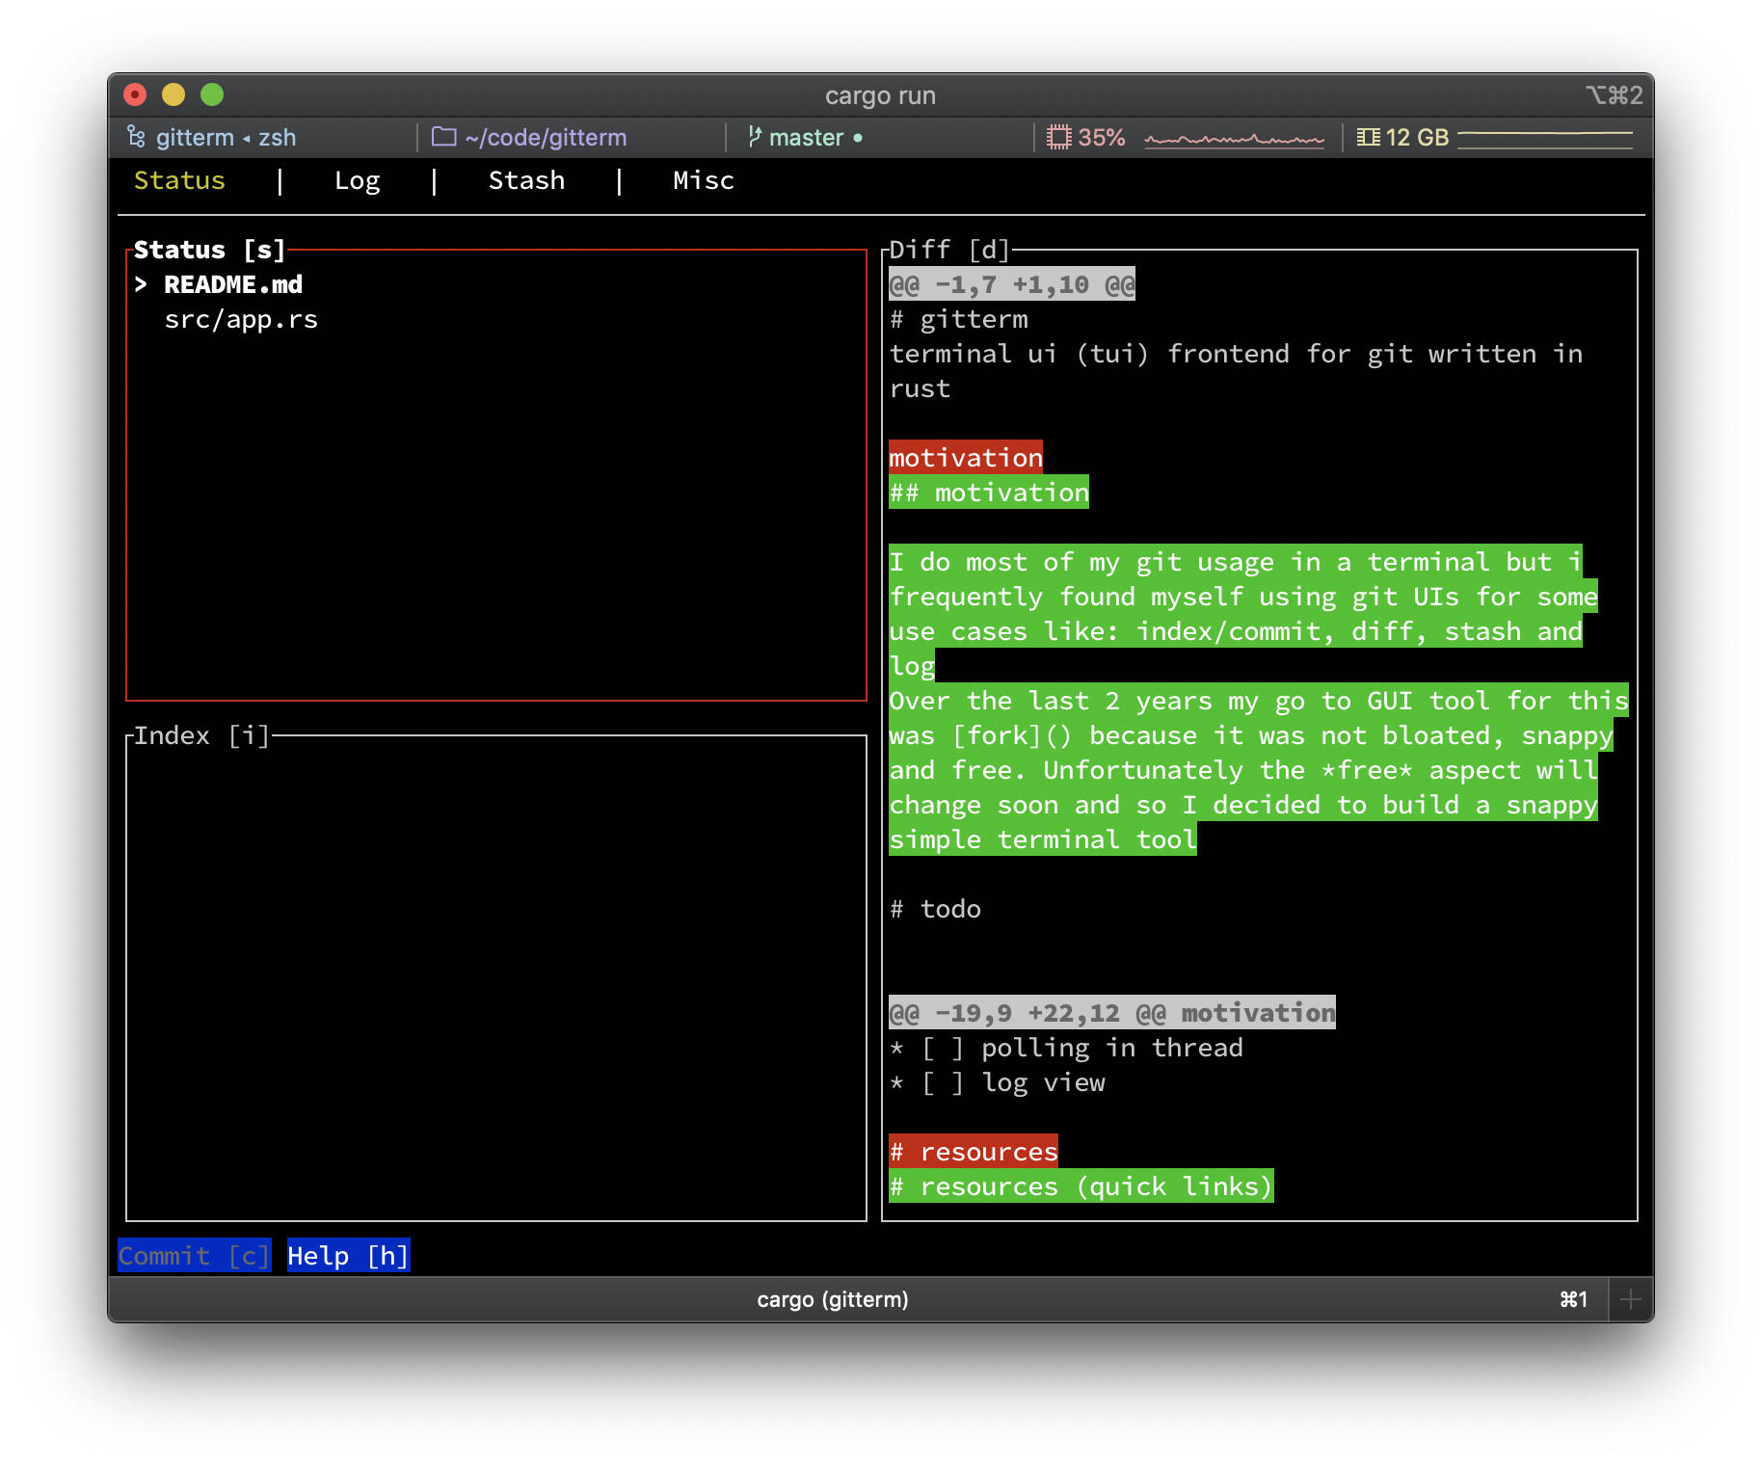Viewport: 1762px width, 1465px height.
Task: Click the '* [ ] polling in thread' line
Action: tap(1066, 1048)
